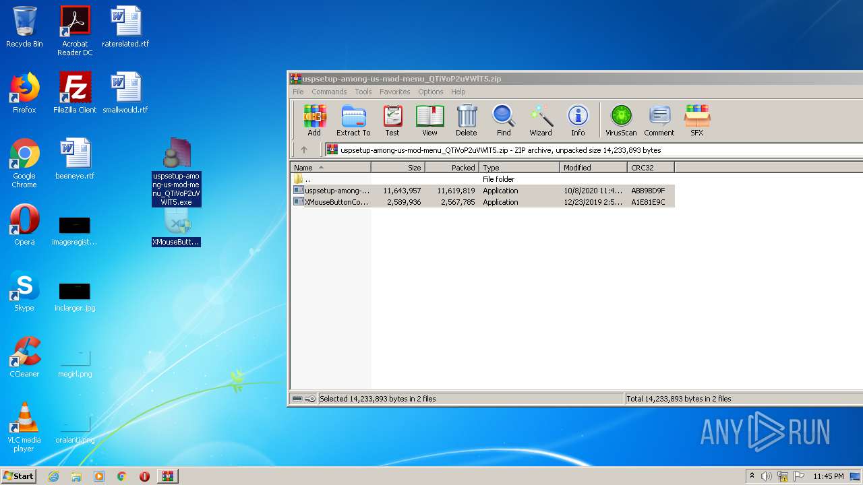Open the Tools menu
This screenshot has height=485, width=863.
363,92
